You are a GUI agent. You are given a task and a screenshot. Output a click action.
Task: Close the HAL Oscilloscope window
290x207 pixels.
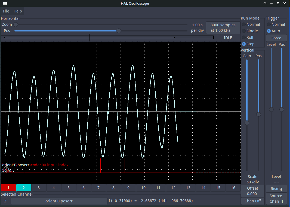point(285,3)
